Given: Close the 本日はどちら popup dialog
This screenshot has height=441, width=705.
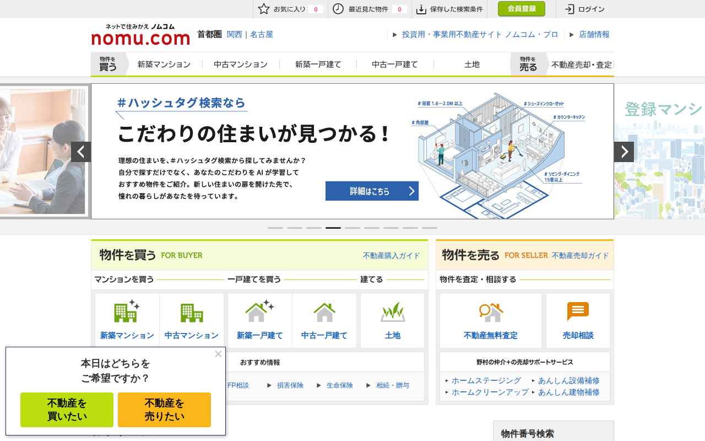Looking at the screenshot, I should pos(218,354).
